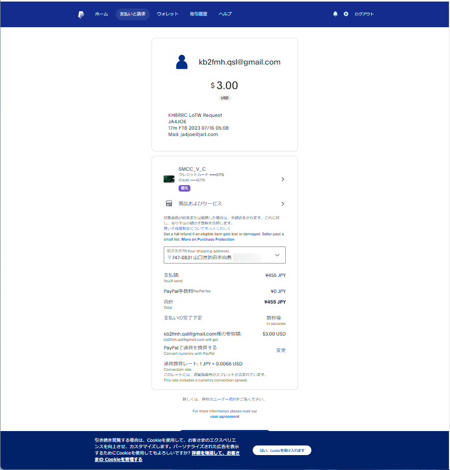
Task: Open the ヘルプ menu item
Action: (225, 14)
